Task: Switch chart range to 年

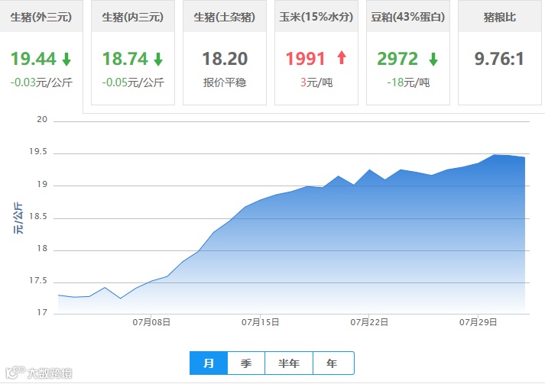Action: pos(333,363)
